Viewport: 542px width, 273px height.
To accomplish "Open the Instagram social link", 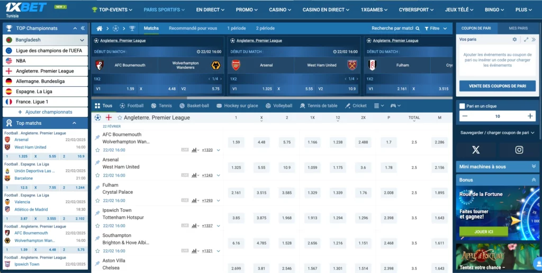I will pos(519,150).
